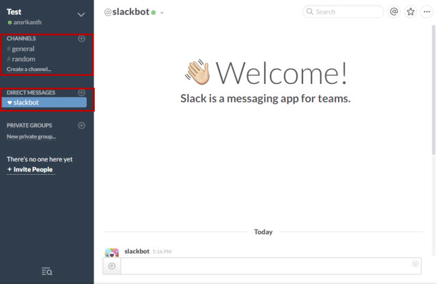Expand the Test team menu chevron

point(81,14)
